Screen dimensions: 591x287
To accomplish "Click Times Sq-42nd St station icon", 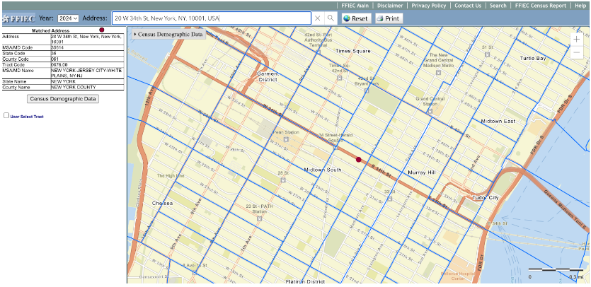I will tap(339, 78).
